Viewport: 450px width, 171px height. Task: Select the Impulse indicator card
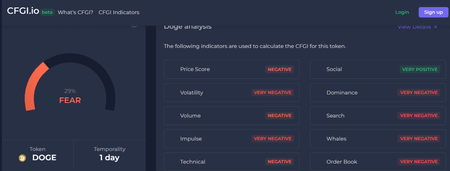231,139
